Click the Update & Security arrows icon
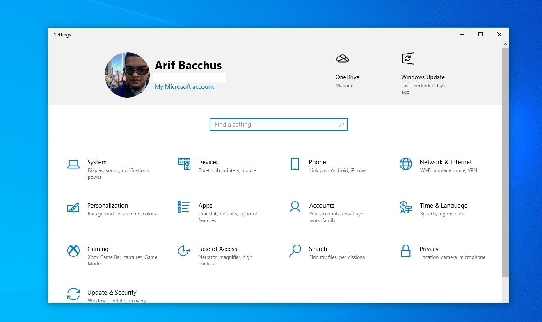 coord(73,294)
